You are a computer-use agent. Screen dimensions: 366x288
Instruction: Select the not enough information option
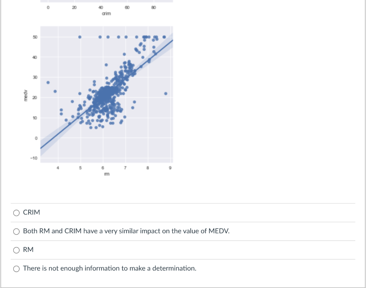click(x=16, y=268)
